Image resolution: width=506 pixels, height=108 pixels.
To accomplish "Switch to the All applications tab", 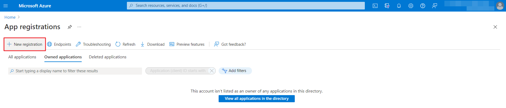I will 22,57.
